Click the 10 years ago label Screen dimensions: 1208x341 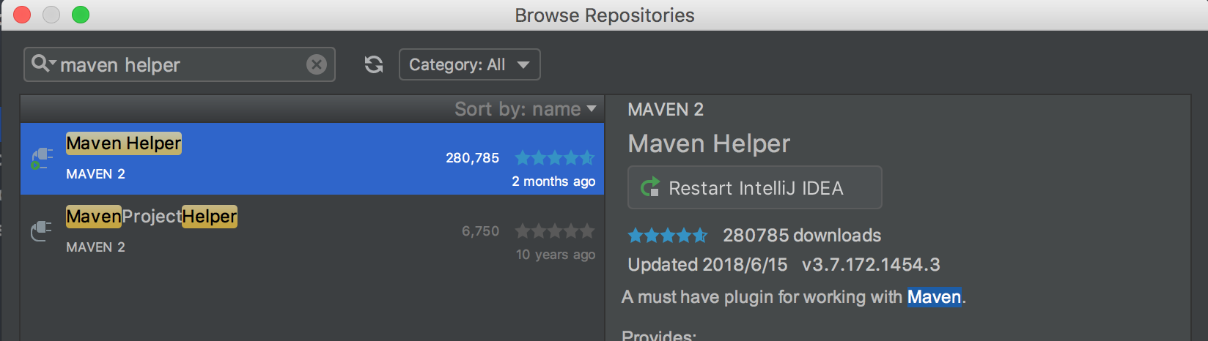click(x=556, y=255)
